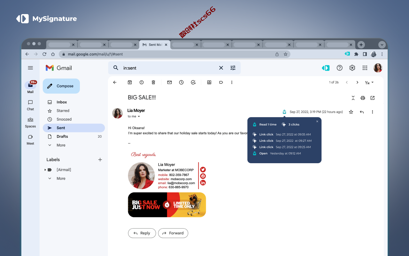409x256 pixels.
Task: Open Chat from the left rail
Action: click(30, 105)
